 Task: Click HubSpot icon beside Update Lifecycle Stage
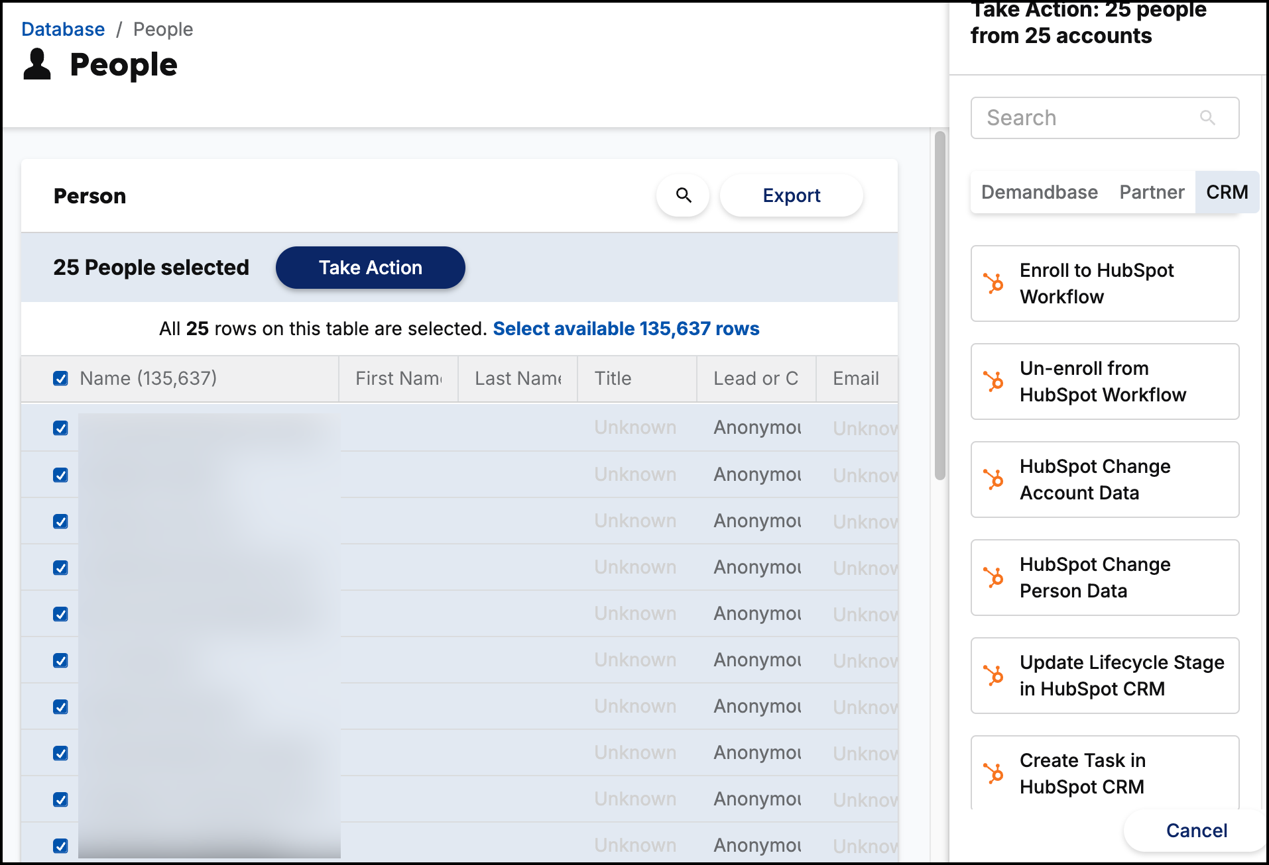click(993, 676)
